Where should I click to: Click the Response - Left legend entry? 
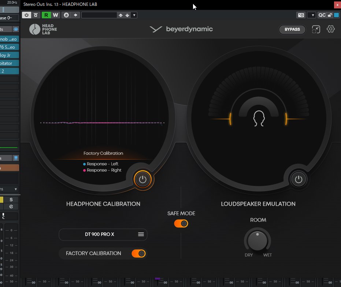[101, 164]
